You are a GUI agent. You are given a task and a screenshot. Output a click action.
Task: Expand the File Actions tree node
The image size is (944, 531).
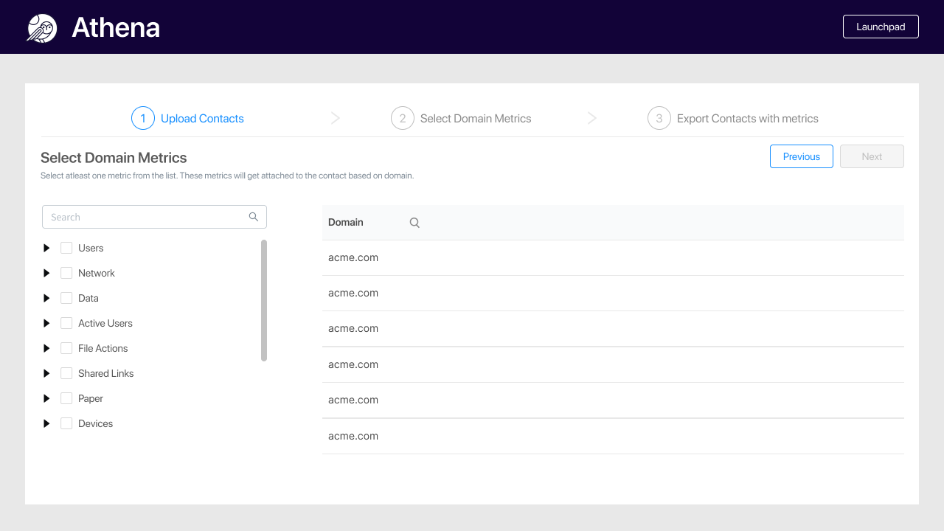coord(46,348)
